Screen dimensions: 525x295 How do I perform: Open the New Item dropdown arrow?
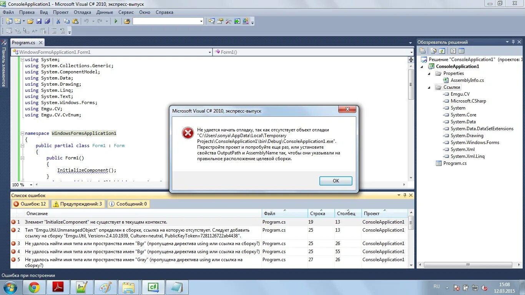click(23, 21)
